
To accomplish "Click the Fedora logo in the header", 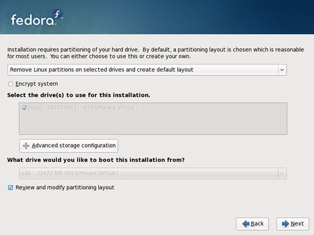I will click(x=36, y=18).
